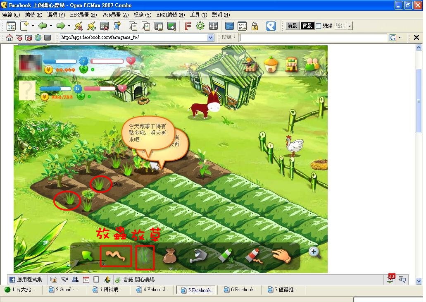
Task: Click the disconnect lightning icon
Action: 79,26
